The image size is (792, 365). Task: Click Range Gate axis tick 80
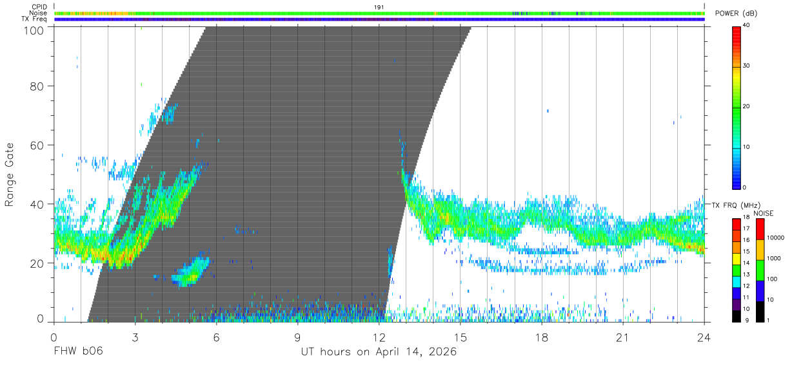point(38,86)
